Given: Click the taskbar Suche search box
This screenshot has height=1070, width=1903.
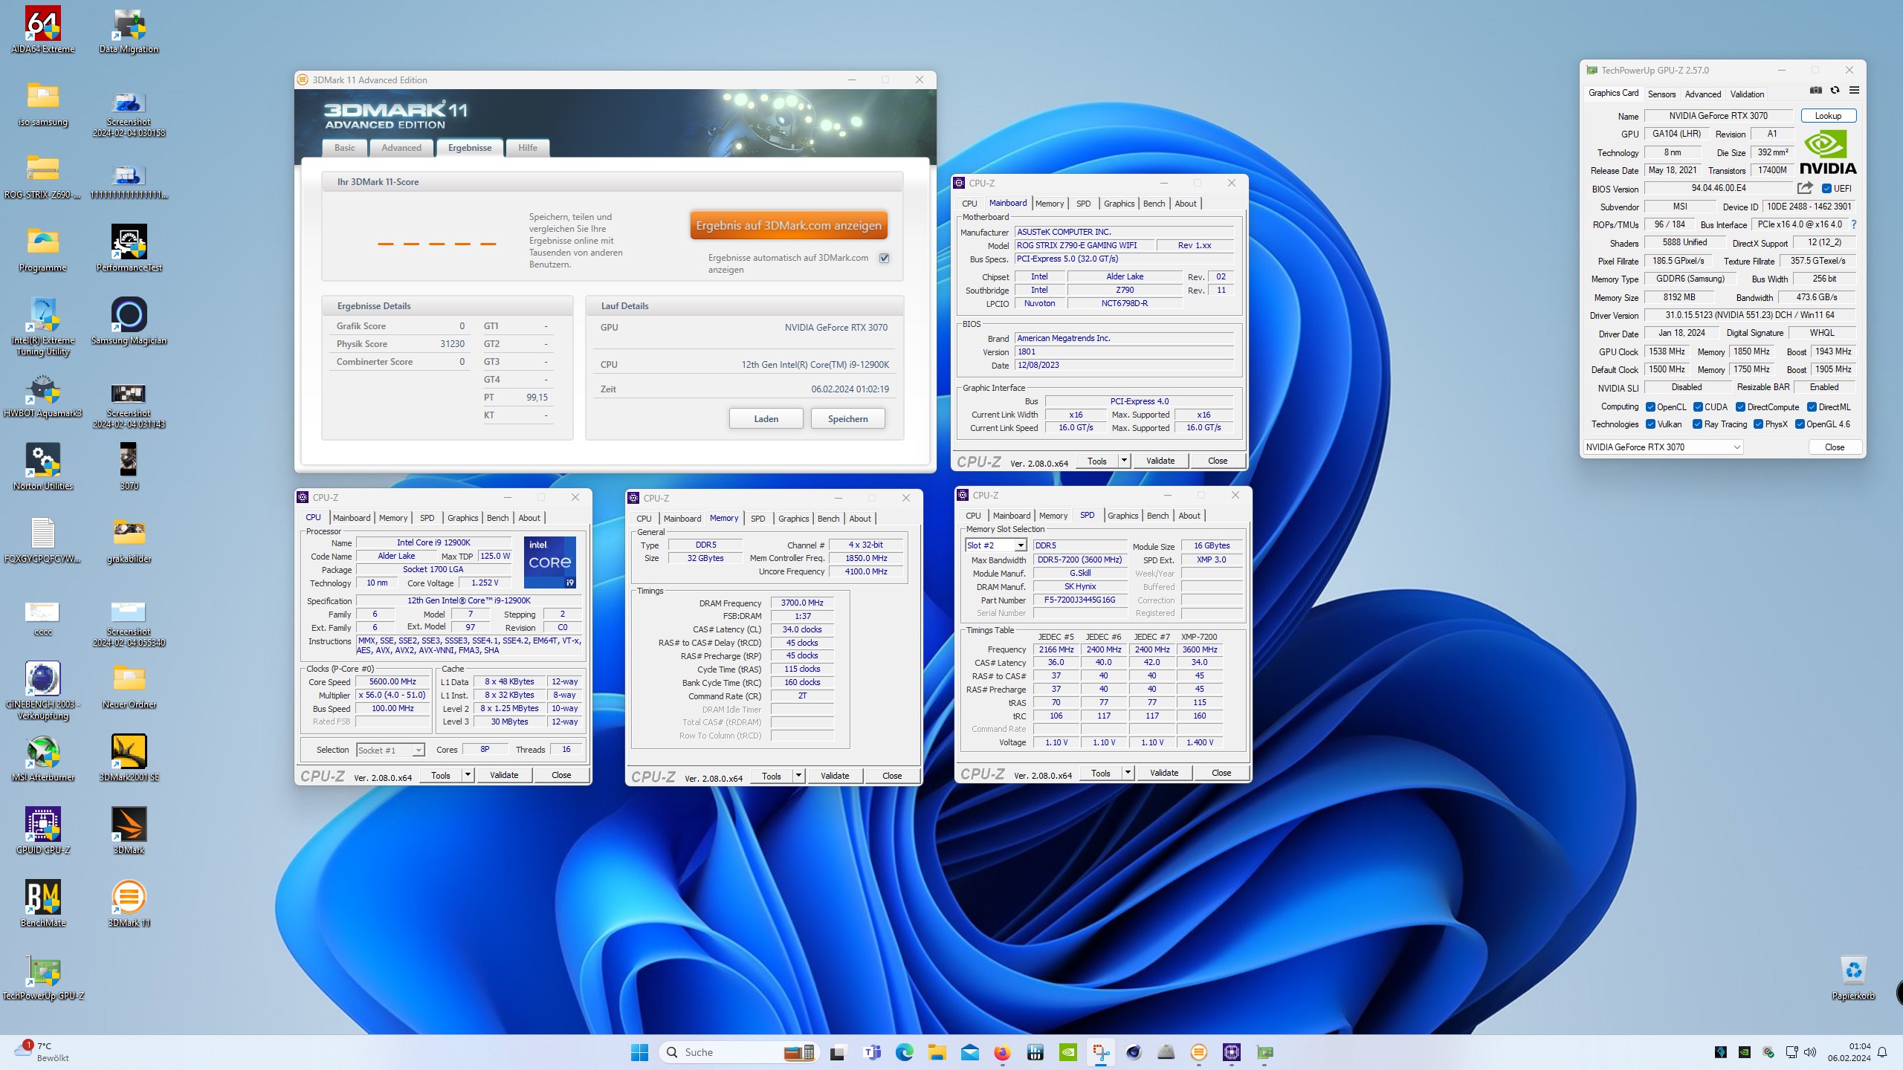Looking at the screenshot, I should [740, 1052].
